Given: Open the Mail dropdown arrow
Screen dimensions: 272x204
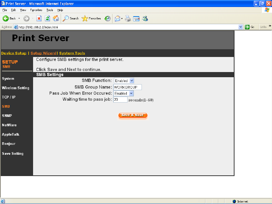Looking at the screenshot, I should 122,18.
